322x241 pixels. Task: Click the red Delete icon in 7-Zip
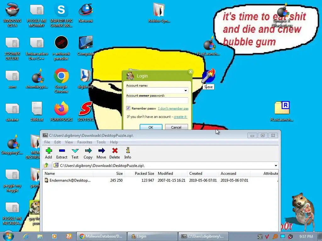pyautogui.click(x=114, y=153)
